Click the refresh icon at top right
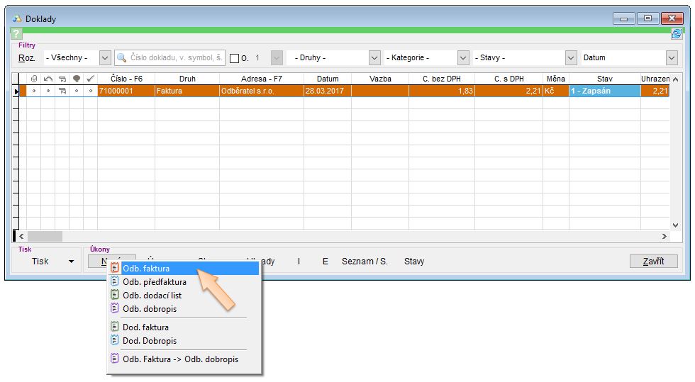Screen dimensions: 695x382 677,34
